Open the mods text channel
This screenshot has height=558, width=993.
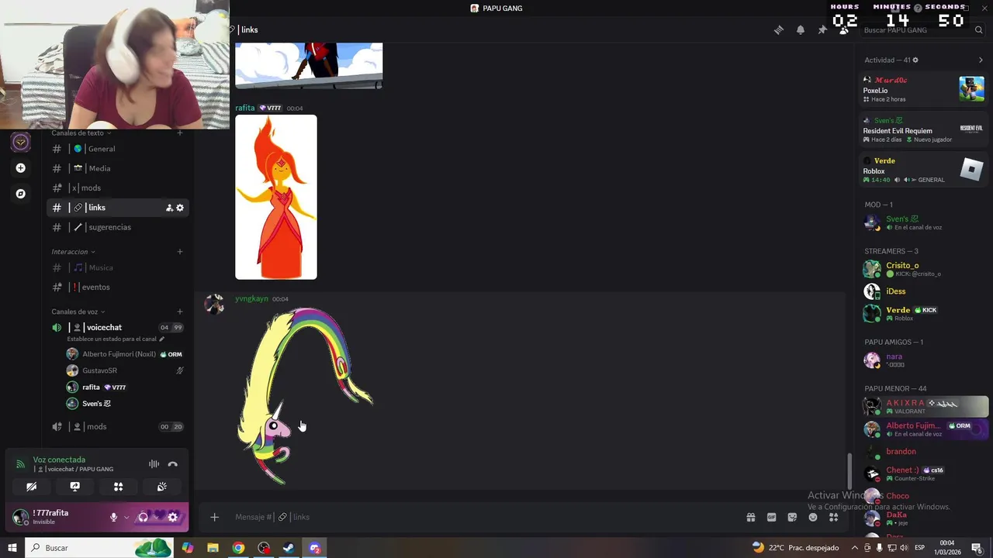118,188
